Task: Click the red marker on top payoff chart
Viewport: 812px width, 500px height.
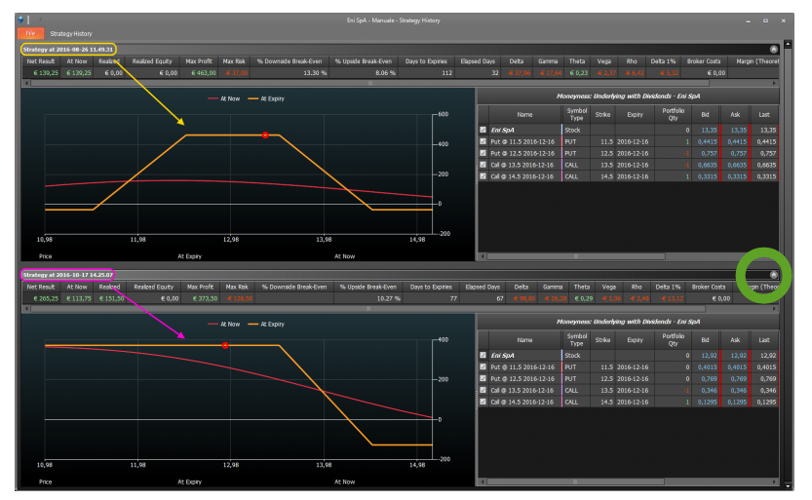Action: coord(265,135)
